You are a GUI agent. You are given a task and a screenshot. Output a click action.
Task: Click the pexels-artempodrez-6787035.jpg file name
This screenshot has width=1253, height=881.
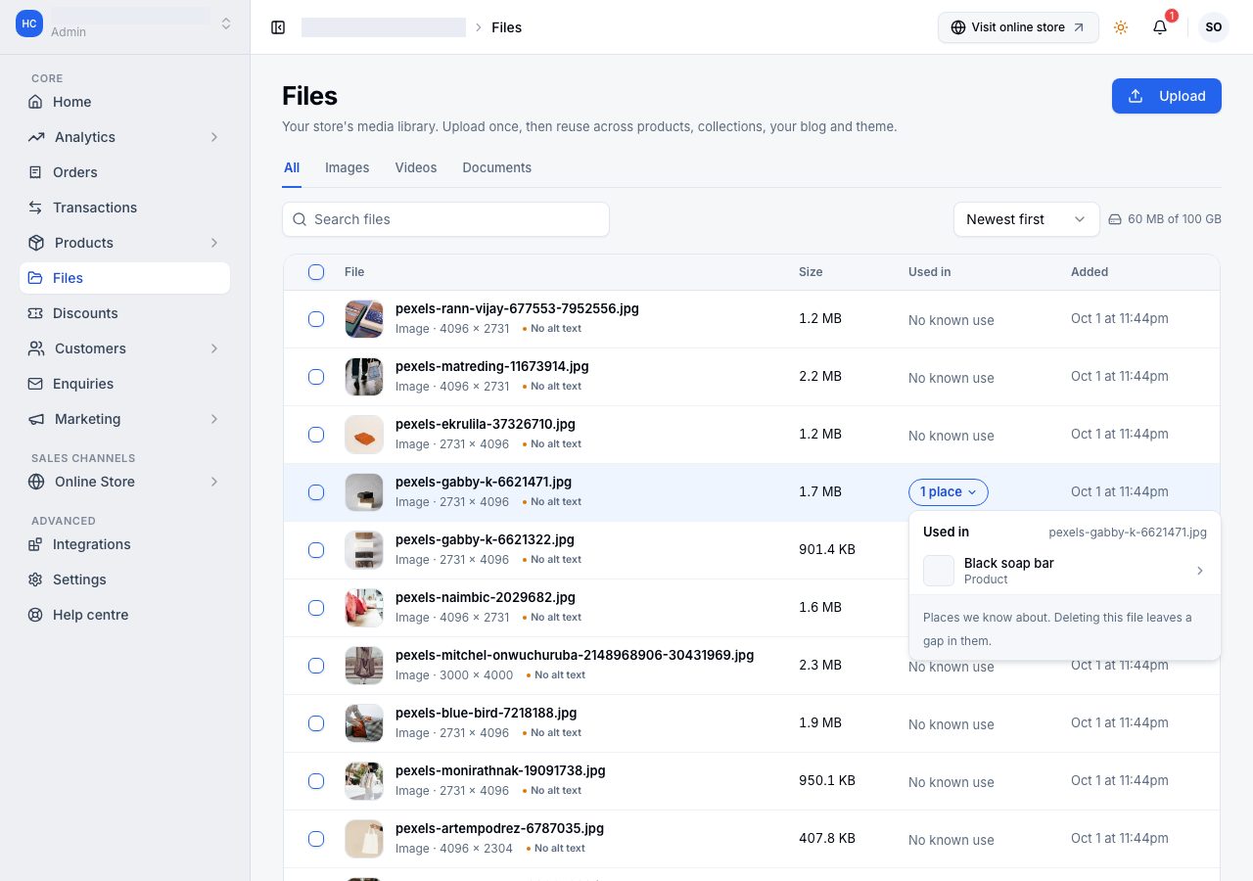click(x=499, y=828)
